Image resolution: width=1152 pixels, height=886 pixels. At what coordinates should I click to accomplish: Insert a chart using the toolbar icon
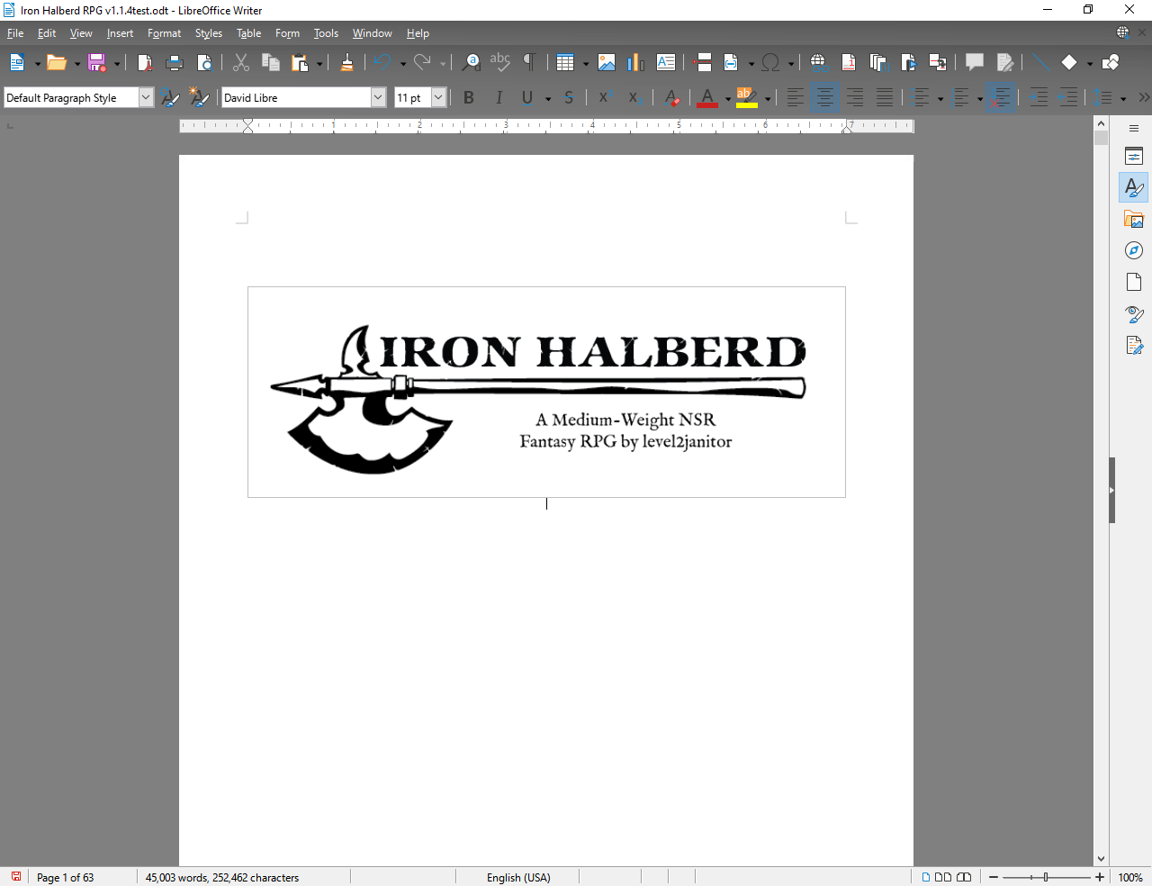tap(636, 62)
